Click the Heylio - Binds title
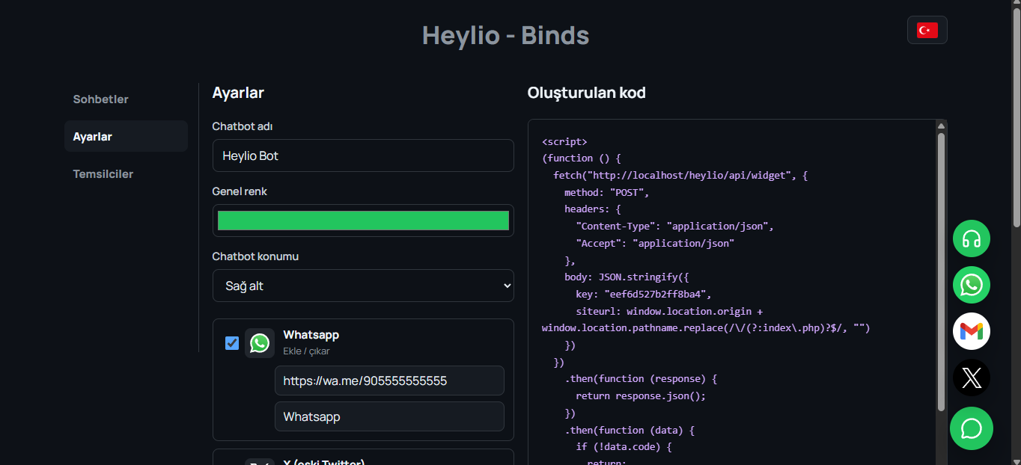Viewport: 1021px width, 465px height. (506, 35)
